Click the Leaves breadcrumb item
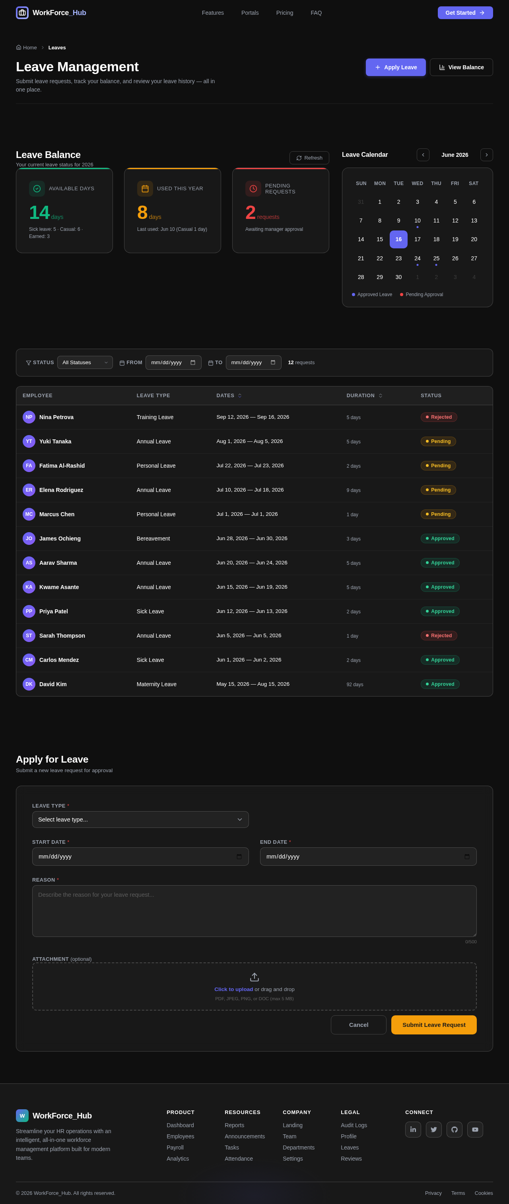This screenshot has height=1204, width=509. (x=57, y=48)
